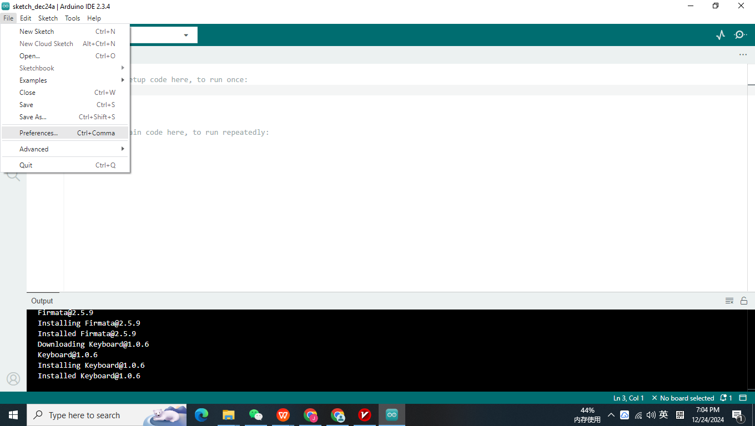Viewport: 755px width, 426px height.
Task: Toggle the bottom panel from status bar
Action: click(743, 398)
